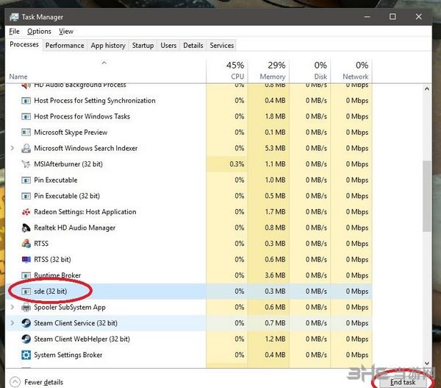Click the Steam Client WebHelper icon
Screen dimensions: 441x388
coord(26,339)
